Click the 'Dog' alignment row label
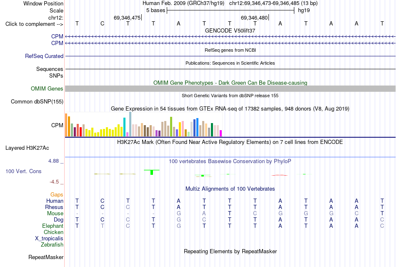 tap(58, 220)
